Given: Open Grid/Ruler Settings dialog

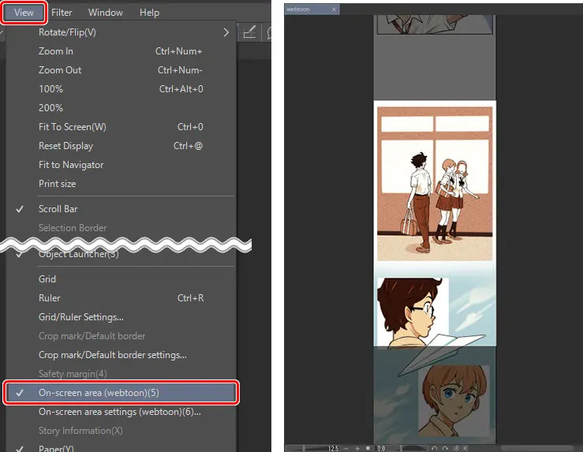Looking at the screenshot, I should click(x=80, y=317).
